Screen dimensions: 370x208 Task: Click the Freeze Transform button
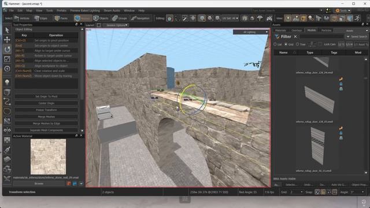(46, 110)
